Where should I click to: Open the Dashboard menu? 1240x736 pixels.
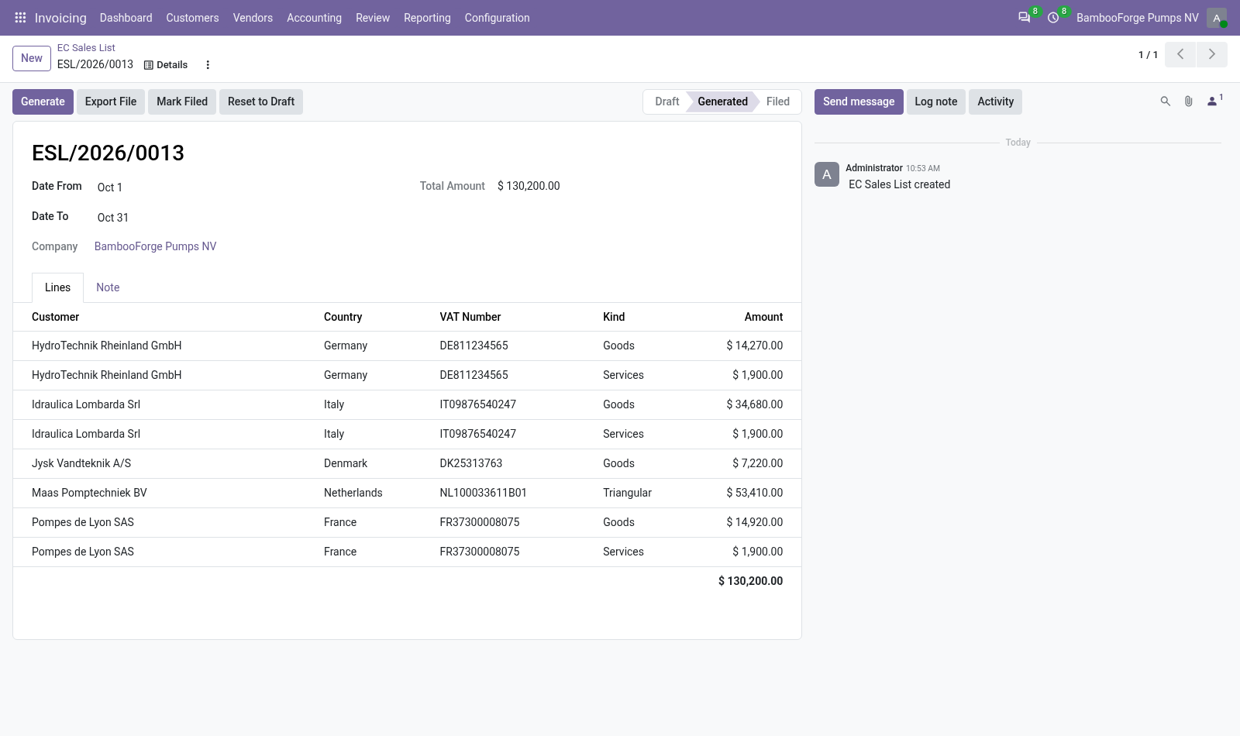(x=126, y=18)
